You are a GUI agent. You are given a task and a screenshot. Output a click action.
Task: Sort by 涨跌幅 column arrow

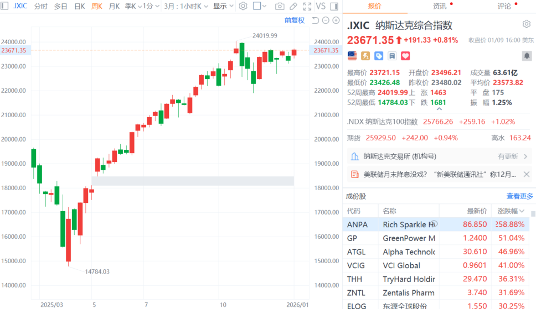[x=522, y=211]
